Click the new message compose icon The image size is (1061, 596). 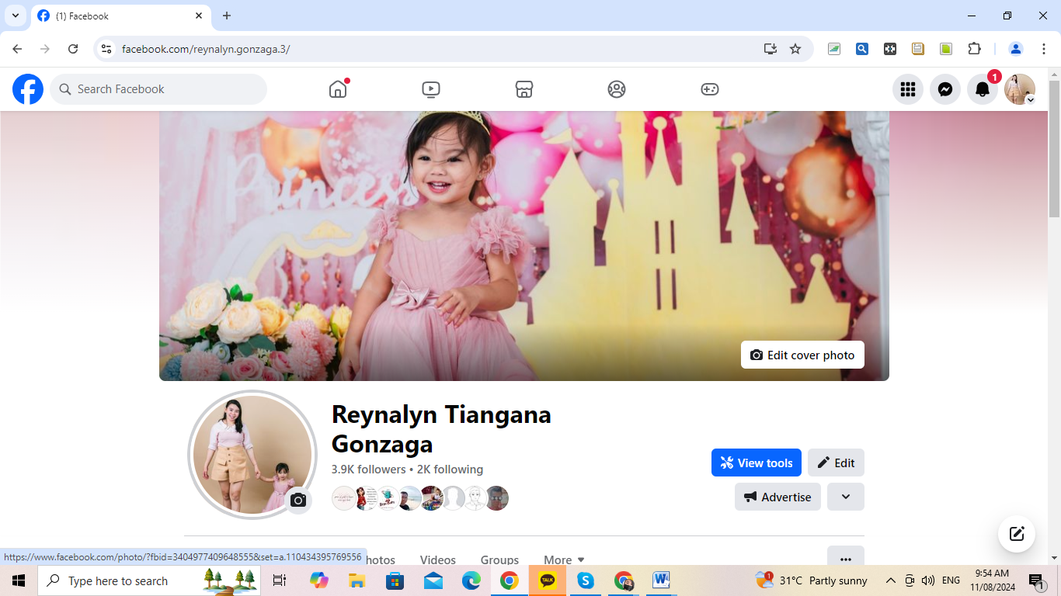click(1017, 534)
